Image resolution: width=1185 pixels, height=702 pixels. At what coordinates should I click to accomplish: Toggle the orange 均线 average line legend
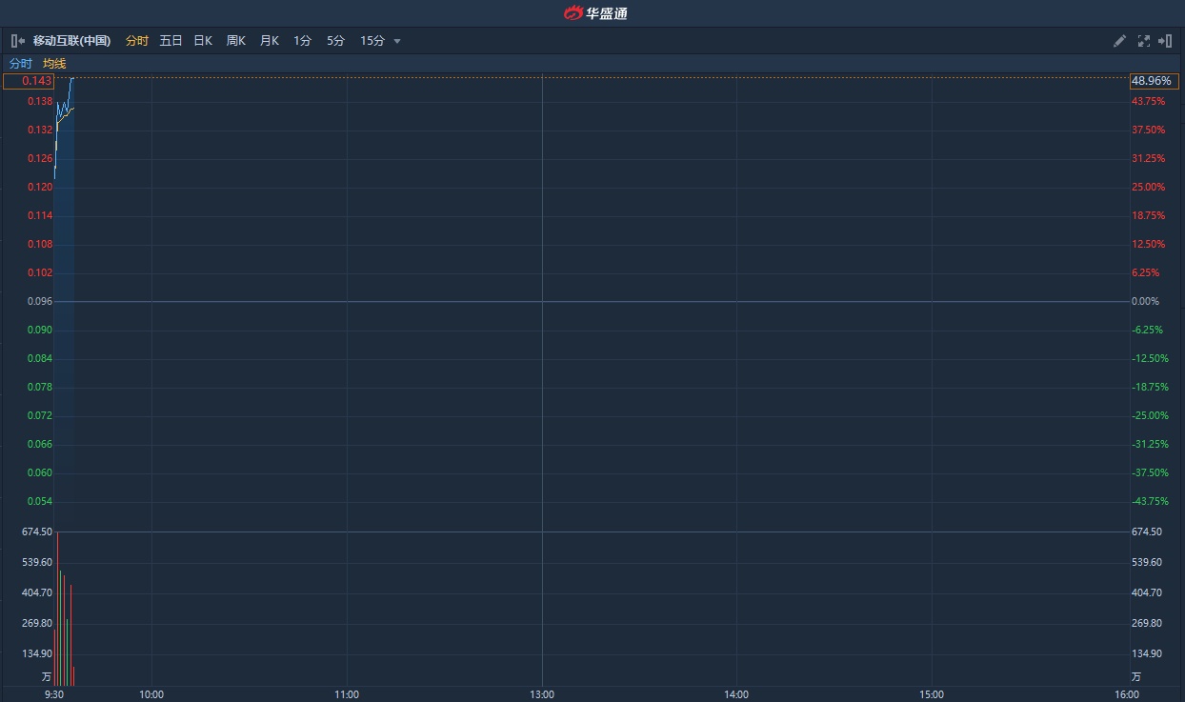coord(54,64)
